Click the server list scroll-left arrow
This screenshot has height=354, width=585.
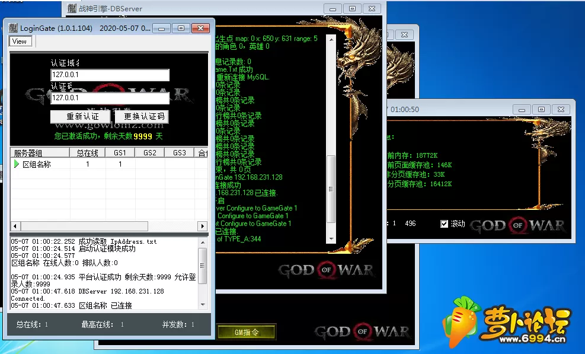15,227
